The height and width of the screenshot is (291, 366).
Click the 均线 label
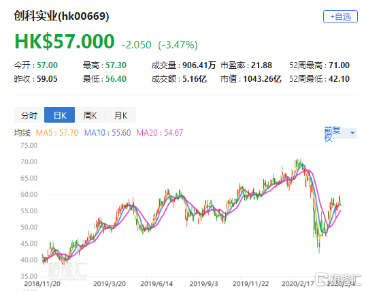pos(22,133)
